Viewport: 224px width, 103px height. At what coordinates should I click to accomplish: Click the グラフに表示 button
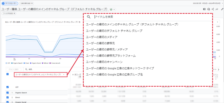click(x=14, y=70)
